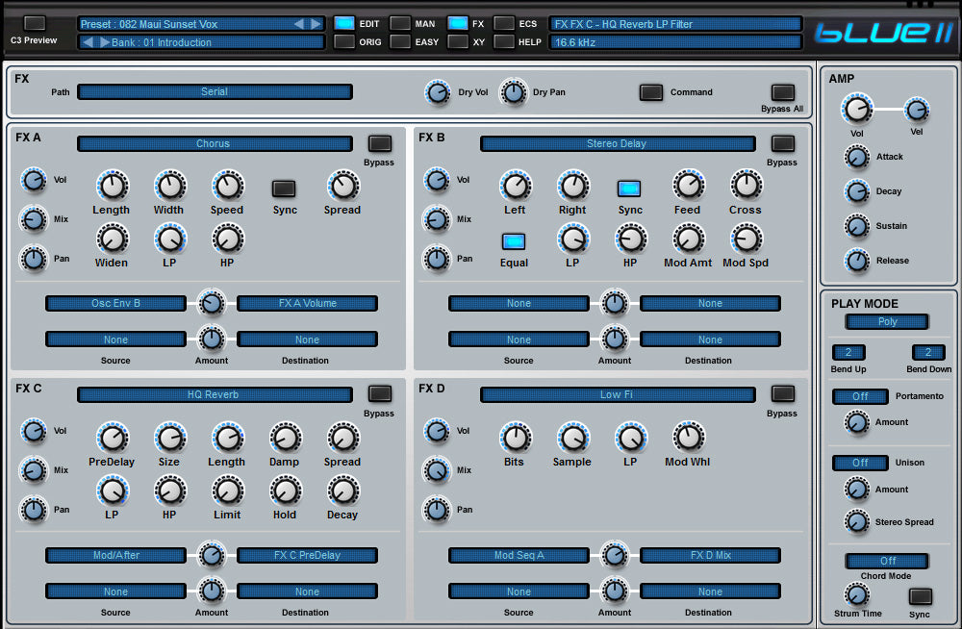Click the next bank arrow
This screenshot has width=962, height=629.
[104, 42]
